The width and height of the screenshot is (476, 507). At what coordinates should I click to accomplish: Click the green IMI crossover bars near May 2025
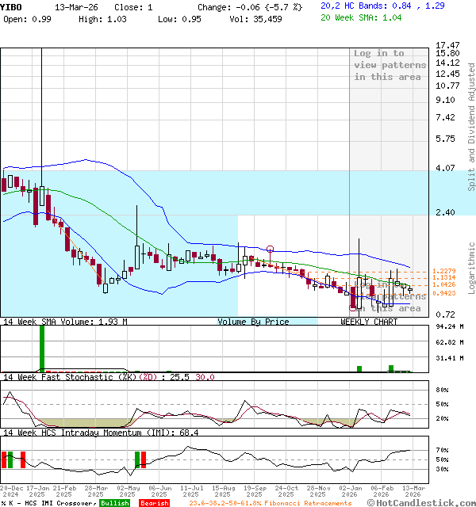pos(140,459)
